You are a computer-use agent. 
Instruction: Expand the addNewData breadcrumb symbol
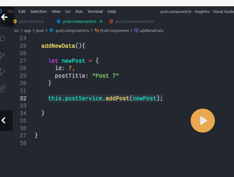tap(151, 31)
